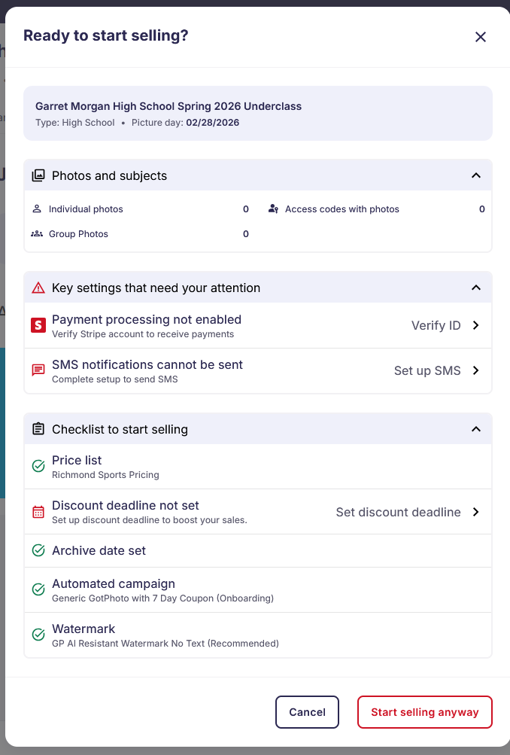Click the Photos and subjects panel icon
The image size is (510, 755).
(x=37, y=175)
